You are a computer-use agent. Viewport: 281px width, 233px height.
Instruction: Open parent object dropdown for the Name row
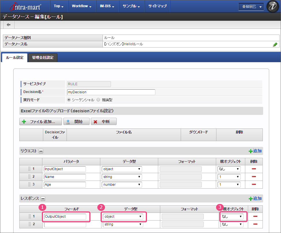(x=229, y=177)
